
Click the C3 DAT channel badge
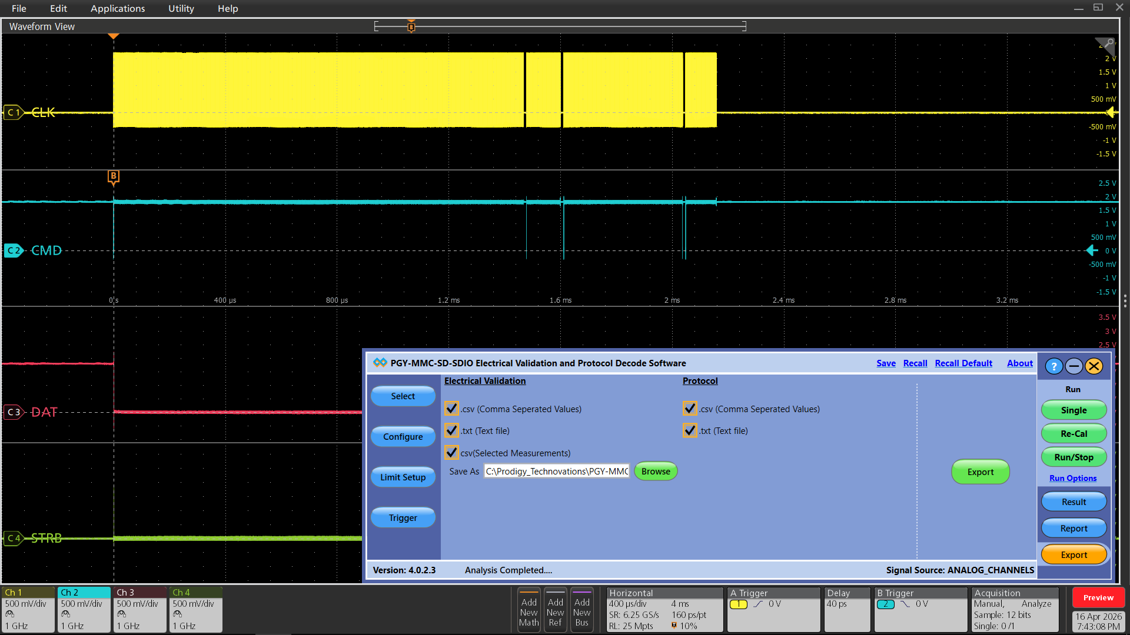pyautogui.click(x=13, y=412)
